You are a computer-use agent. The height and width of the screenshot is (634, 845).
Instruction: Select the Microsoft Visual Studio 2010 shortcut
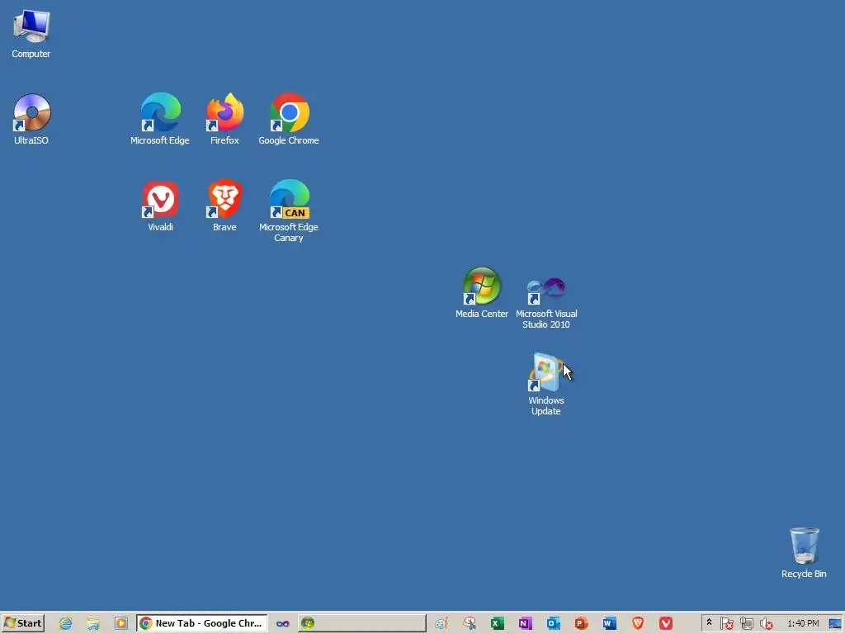[x=546, y=302]
